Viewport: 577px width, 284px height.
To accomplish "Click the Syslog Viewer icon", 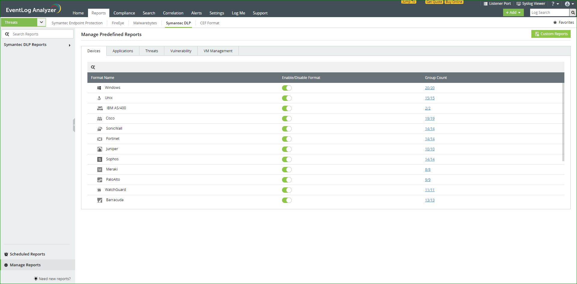I will [518, 4].
